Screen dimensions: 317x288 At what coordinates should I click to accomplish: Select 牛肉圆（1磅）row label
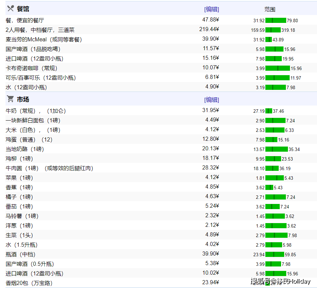[x=49, y=168]
